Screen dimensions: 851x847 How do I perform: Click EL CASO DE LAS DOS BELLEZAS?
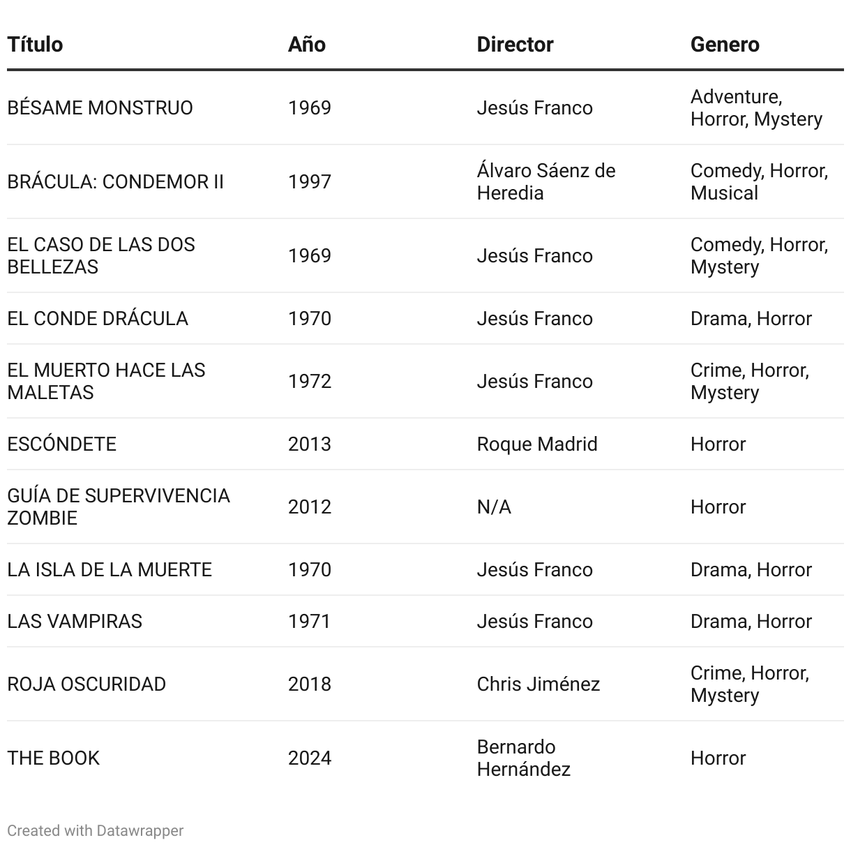(101, 256)
